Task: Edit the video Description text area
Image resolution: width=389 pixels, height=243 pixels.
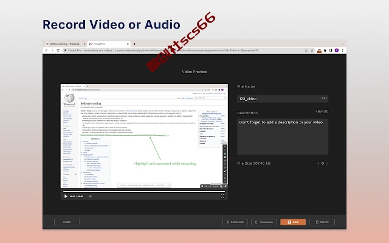Action: [283, 137]
